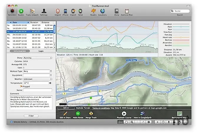The height and width of the screenshot is (134, 198).
Task: Open the Weather Unknown popup menu
Action: (38, 79)
